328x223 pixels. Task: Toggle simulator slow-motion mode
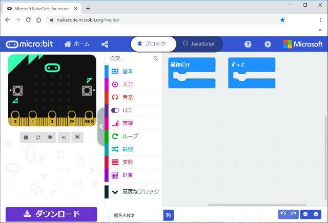point(50,137)
